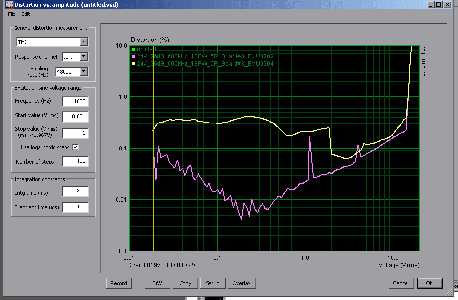Click the Frequency (Hz) input field
Screen dimensions: 458x300
point(75,101)
